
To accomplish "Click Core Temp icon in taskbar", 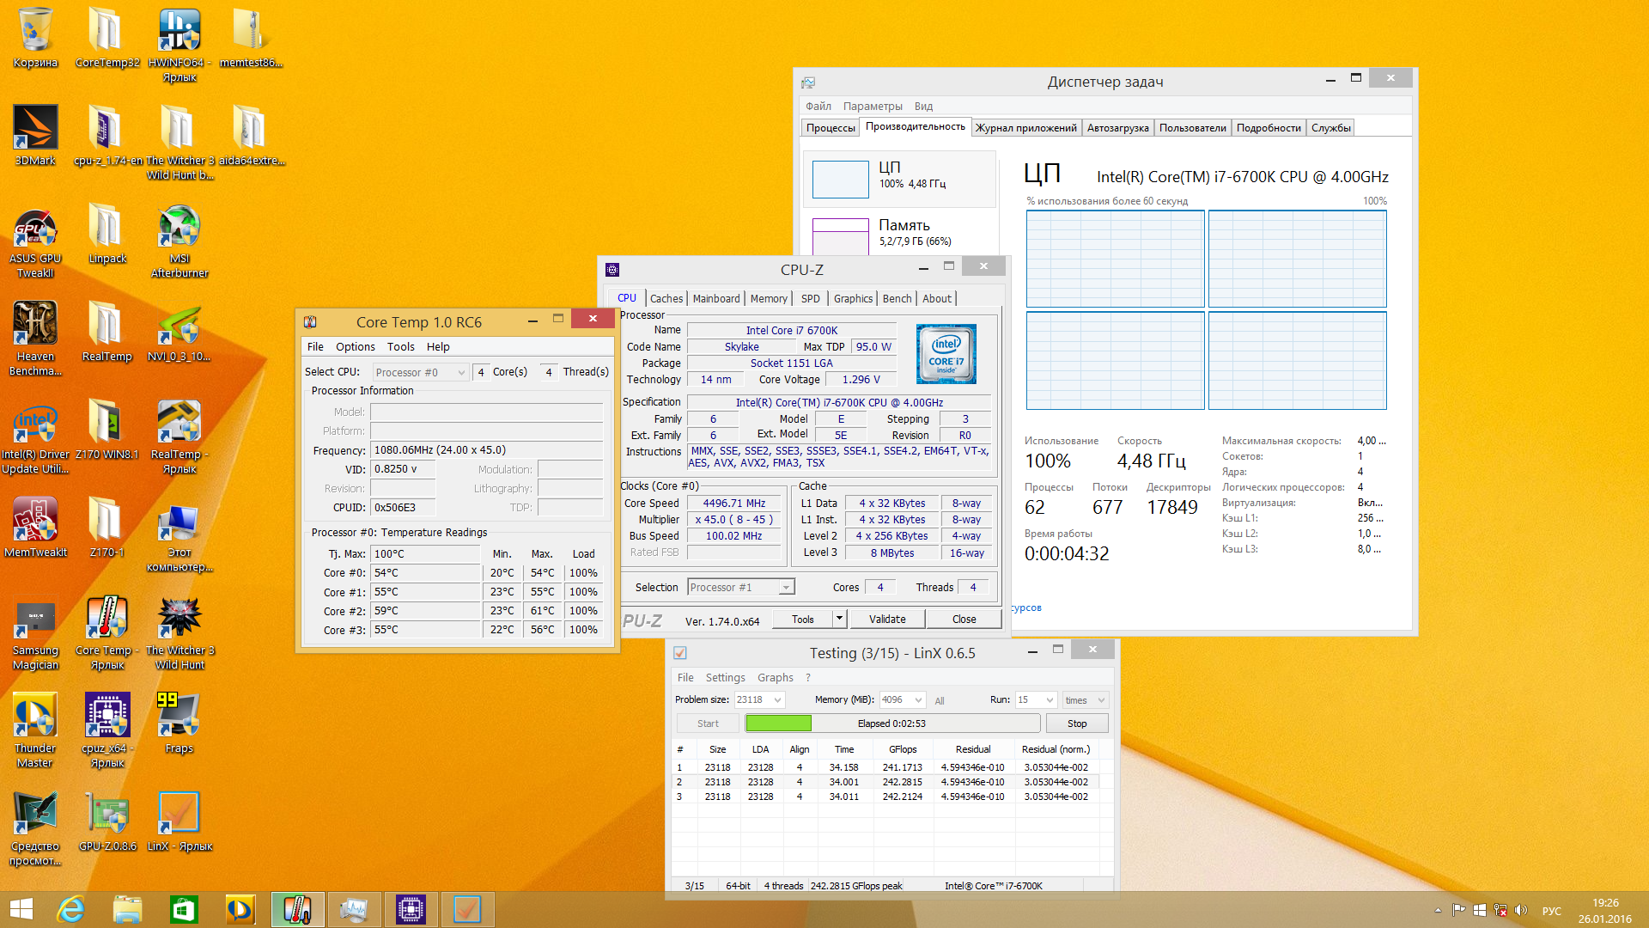I will coord(297,909).
